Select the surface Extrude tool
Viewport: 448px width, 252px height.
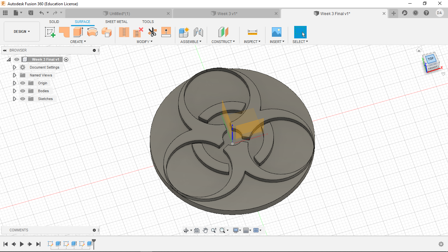point(78,32)
